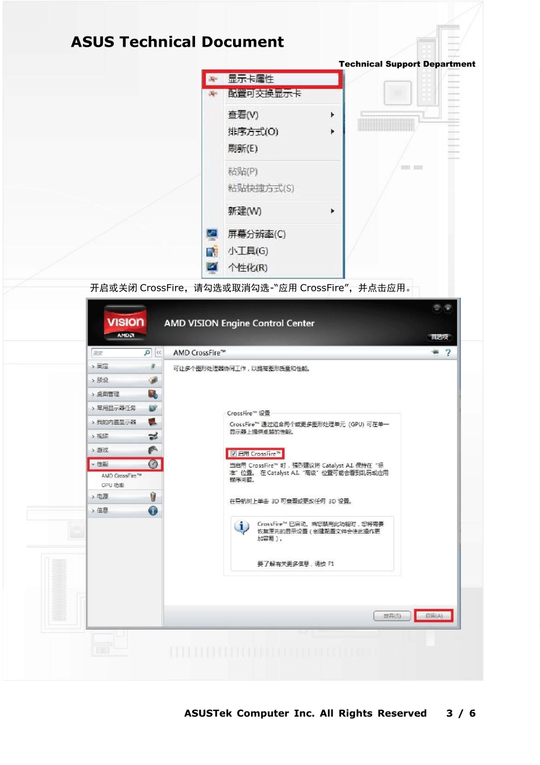Click the blue info icon beside 信息
This screenshot has width=540, height=765.
click(153, 511)
